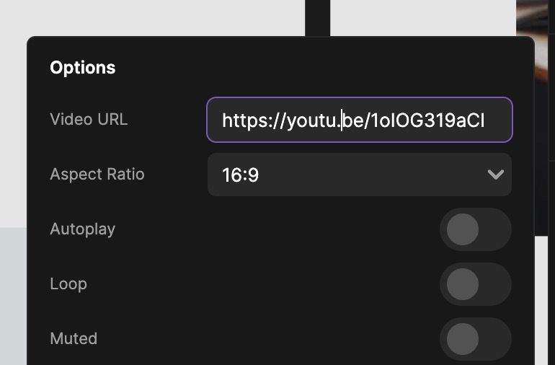
Task: Click the chevron arrow in Aspect Ratio box
Action: [x=496, y=175]
